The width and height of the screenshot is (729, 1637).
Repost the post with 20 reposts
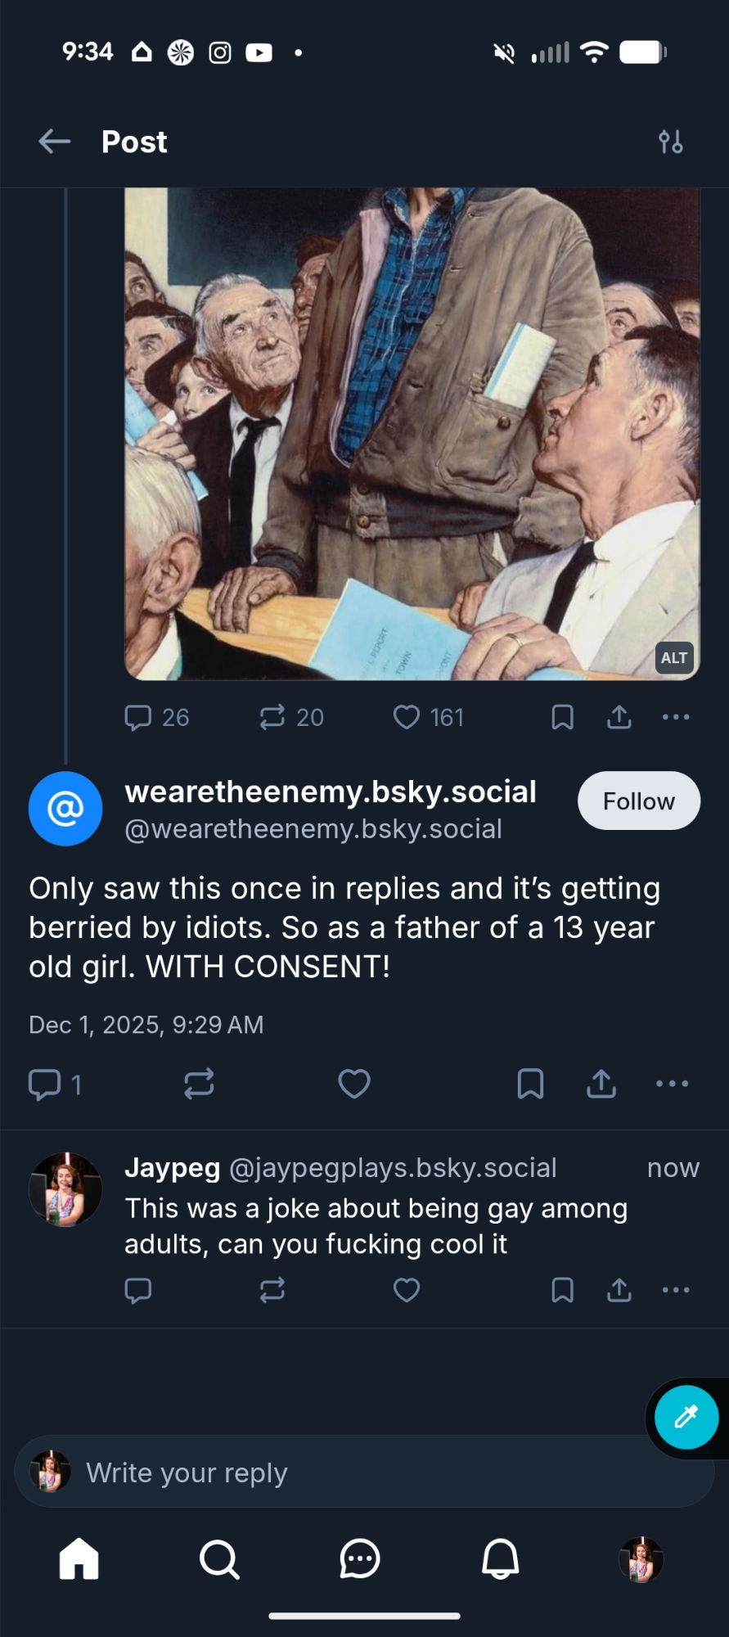272,718
